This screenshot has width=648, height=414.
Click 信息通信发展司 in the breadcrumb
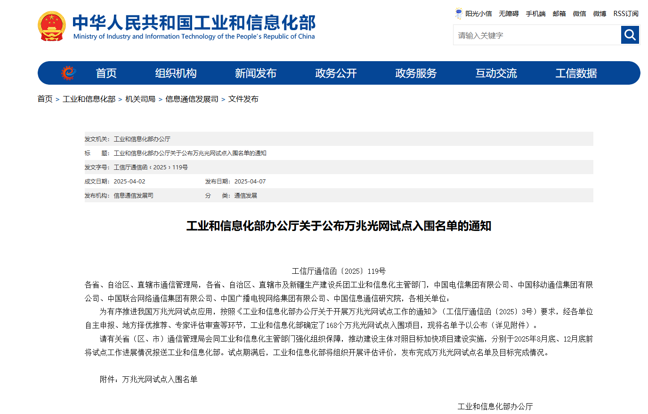(x=192, y=99)
